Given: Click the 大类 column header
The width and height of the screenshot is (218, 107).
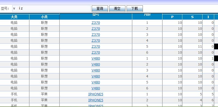Looking at the screenshot, I should click(14, 17).
